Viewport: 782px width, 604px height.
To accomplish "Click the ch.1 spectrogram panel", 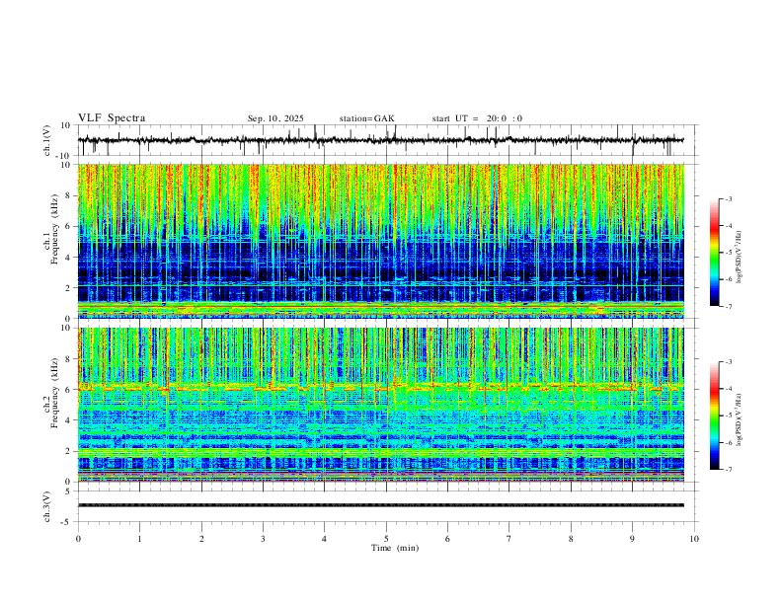I will pyautogui.click(x=381, y=241).
